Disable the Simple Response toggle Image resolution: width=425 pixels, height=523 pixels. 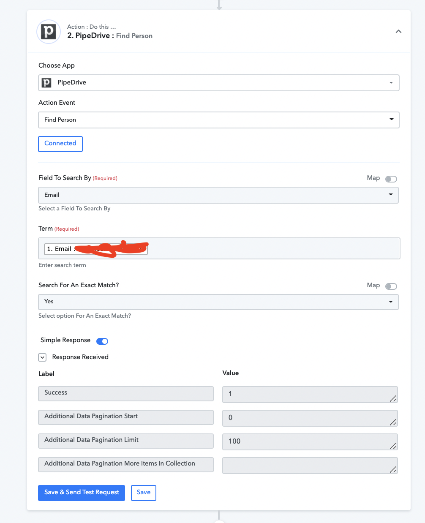point(102,341)
